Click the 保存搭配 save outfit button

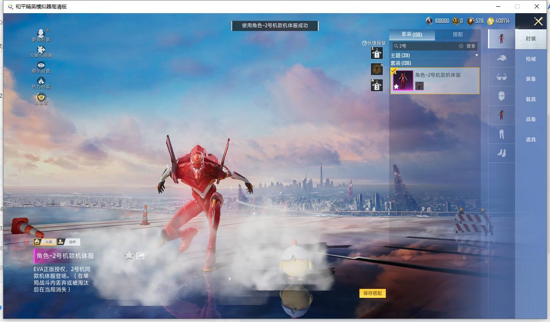point(373,293)
